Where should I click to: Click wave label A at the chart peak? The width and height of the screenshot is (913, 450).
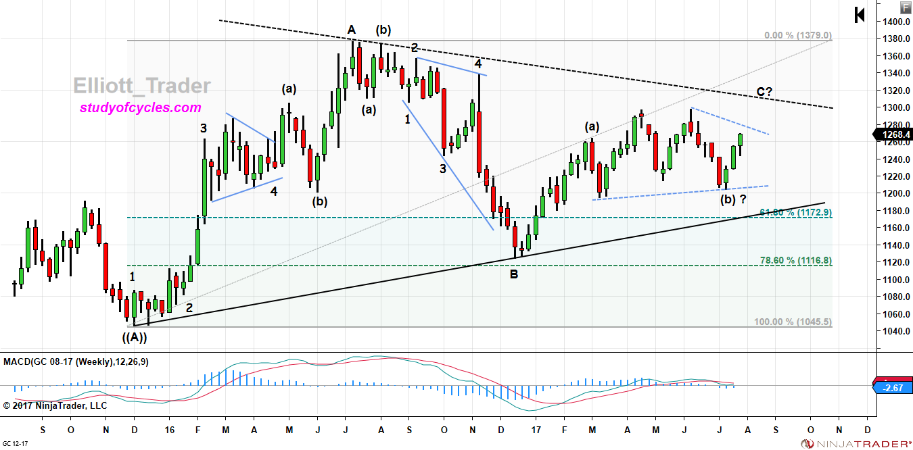351,30
